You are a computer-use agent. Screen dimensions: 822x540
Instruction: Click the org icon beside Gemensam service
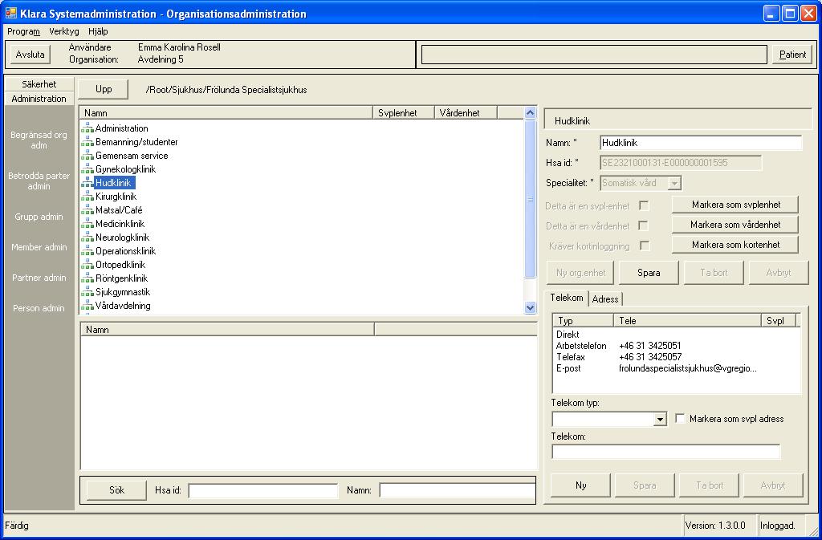pos(87,155)
